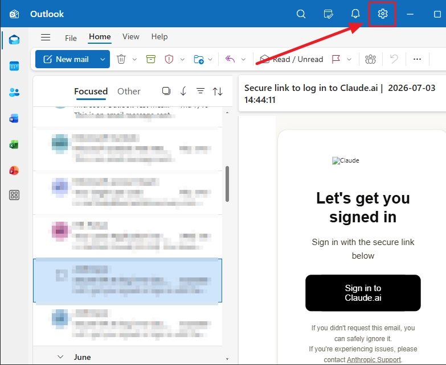Select the Other inbox tab
Viewport: 446px width, 365px height.
pos(129,92)
